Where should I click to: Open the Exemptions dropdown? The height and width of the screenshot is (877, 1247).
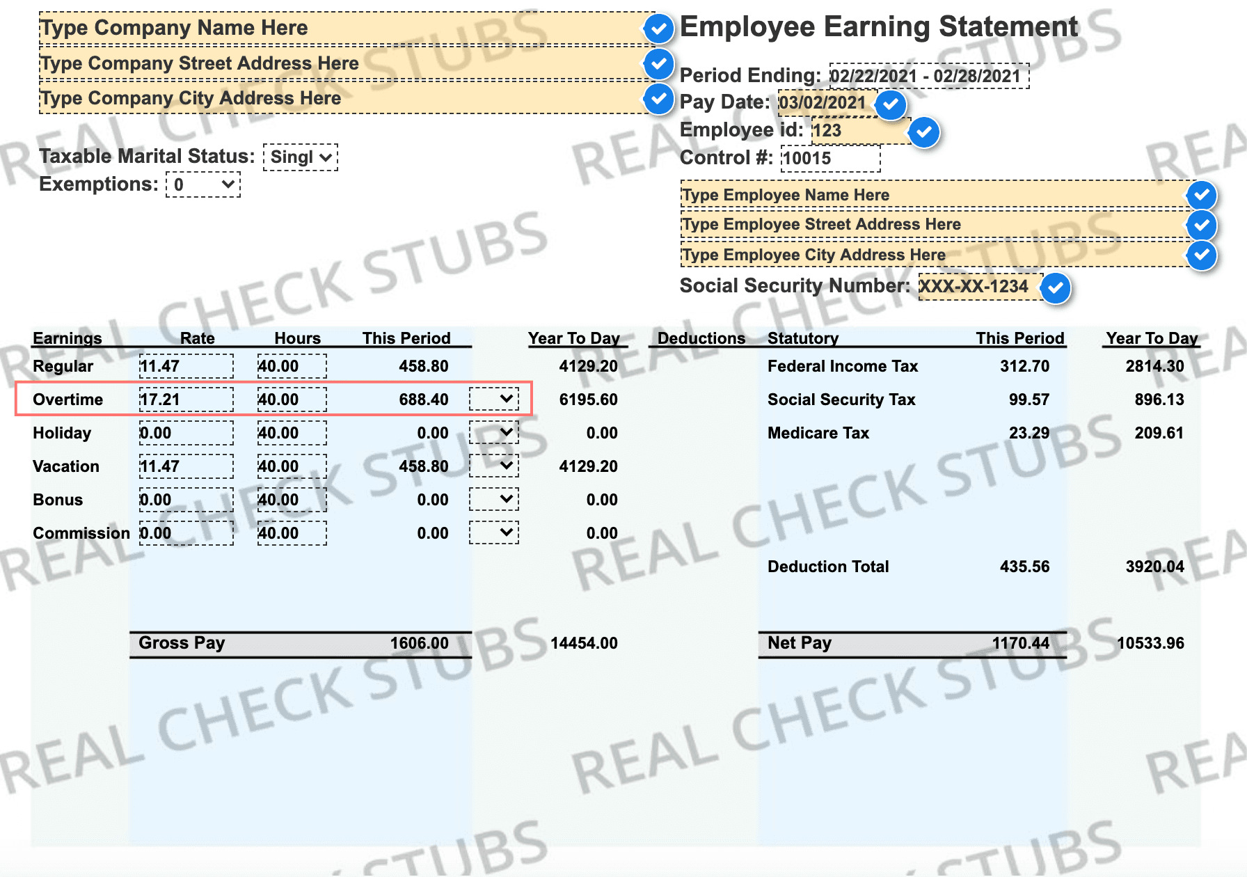coord(203,185)
